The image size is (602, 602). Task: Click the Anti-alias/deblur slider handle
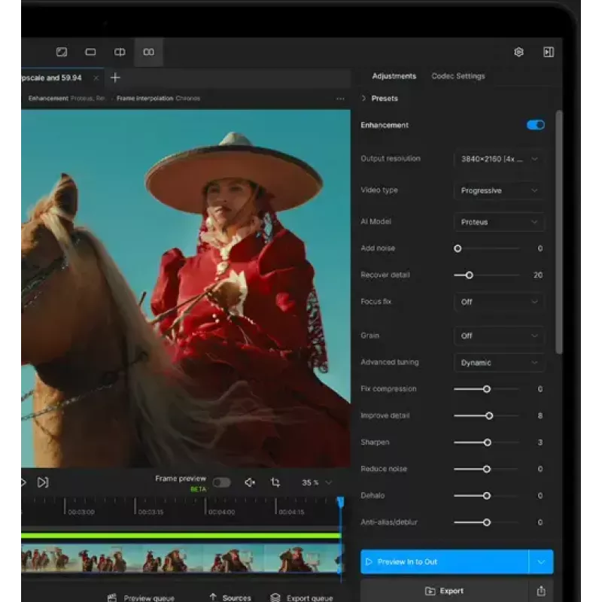(x=486, y=522)
